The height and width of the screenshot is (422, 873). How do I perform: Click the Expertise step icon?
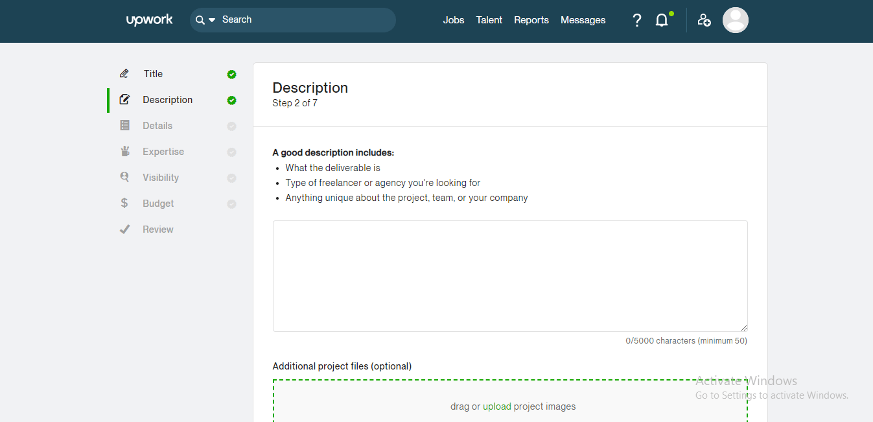(x=125, y=152)
